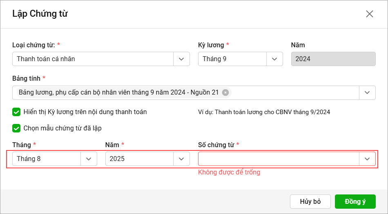
Task: Expand the Kỳ lương dropdown arrow
Action: point(274,59)
